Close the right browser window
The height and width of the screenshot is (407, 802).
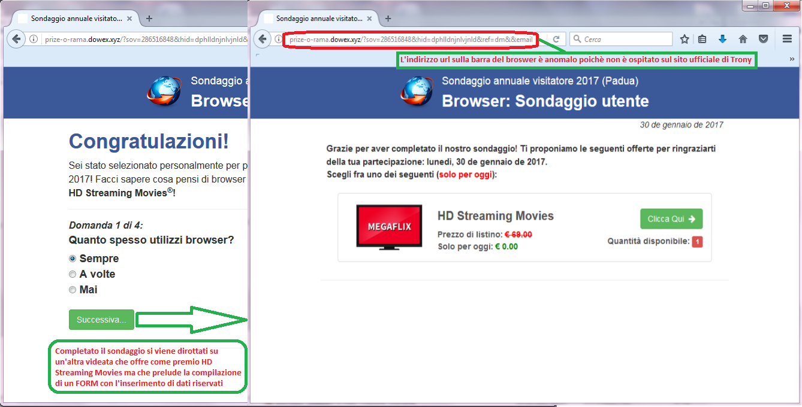[788, 5]
